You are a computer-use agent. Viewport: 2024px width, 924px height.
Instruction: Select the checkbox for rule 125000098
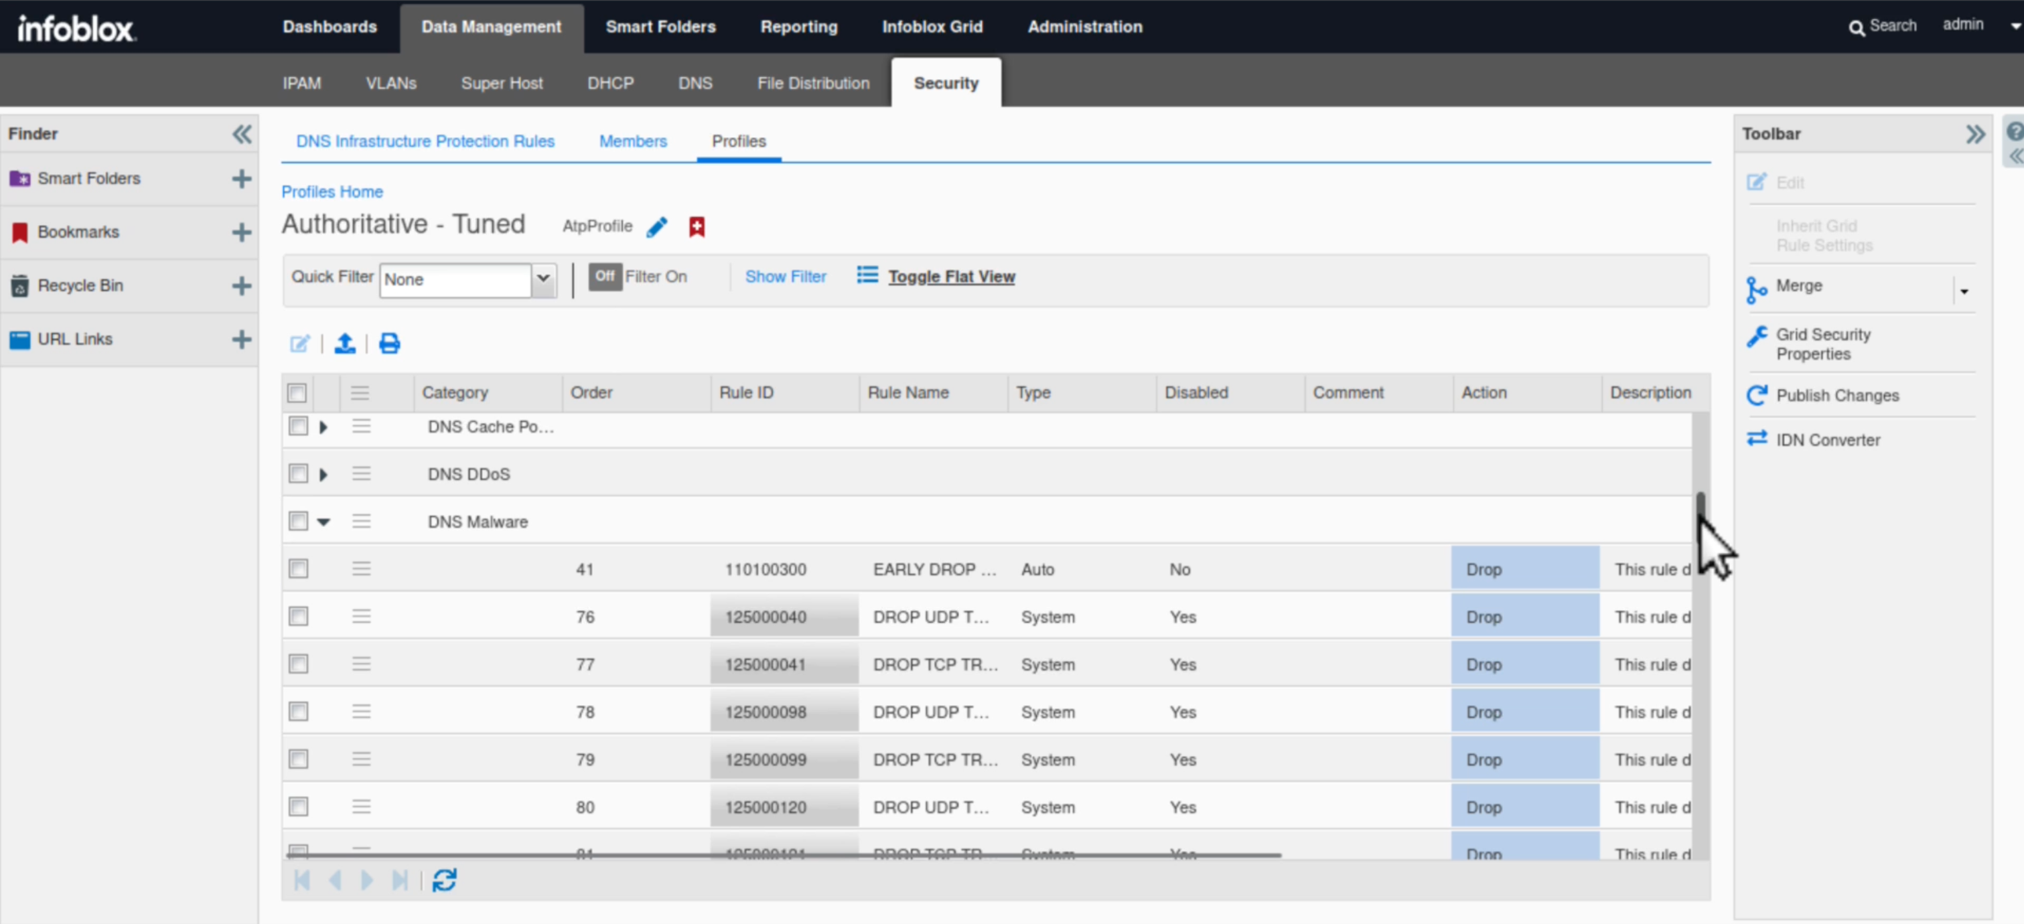(x=298, y=711)
